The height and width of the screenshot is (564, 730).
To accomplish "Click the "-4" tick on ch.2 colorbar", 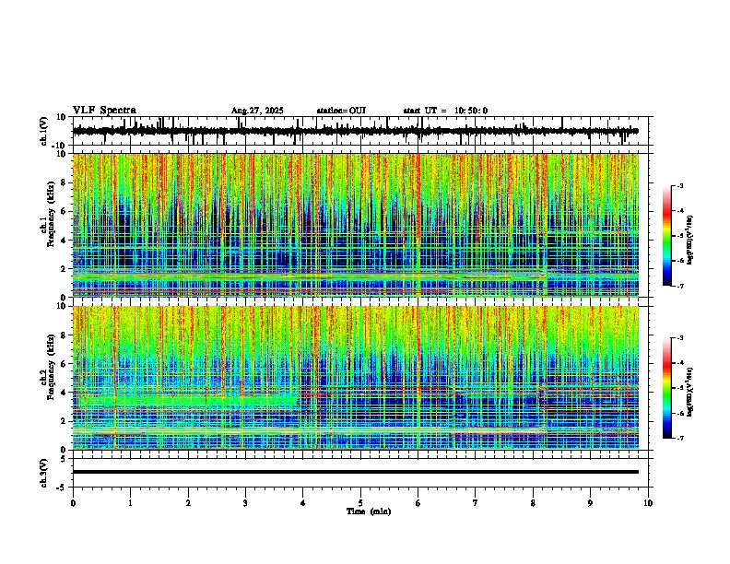I will click(680, 363).
